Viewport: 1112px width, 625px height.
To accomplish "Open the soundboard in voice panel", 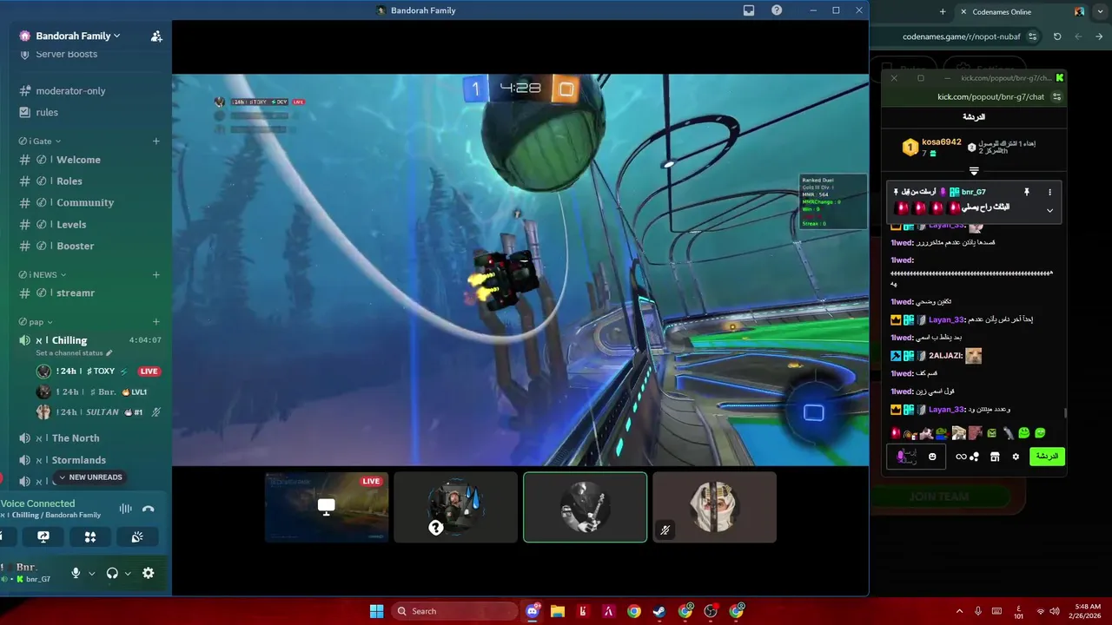I will pos(137,537).
